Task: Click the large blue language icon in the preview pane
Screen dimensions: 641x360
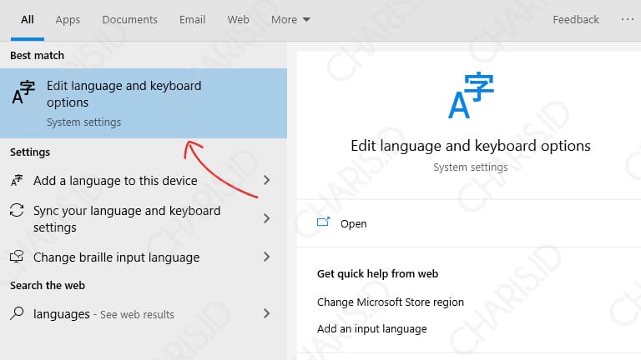Action: 471,96
